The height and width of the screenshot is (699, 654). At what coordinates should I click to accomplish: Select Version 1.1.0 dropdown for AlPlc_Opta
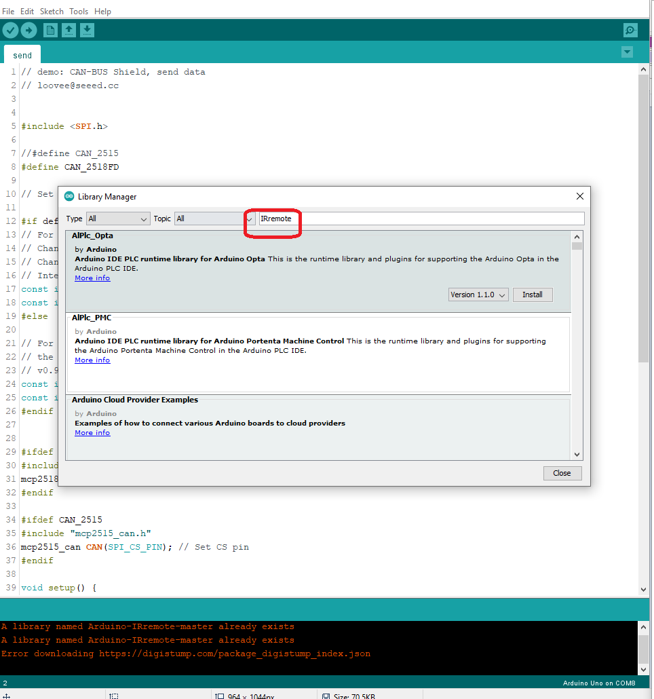point(478,295)
